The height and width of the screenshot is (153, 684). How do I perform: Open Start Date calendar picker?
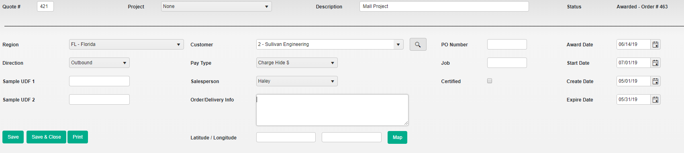(x=655, y=63)
